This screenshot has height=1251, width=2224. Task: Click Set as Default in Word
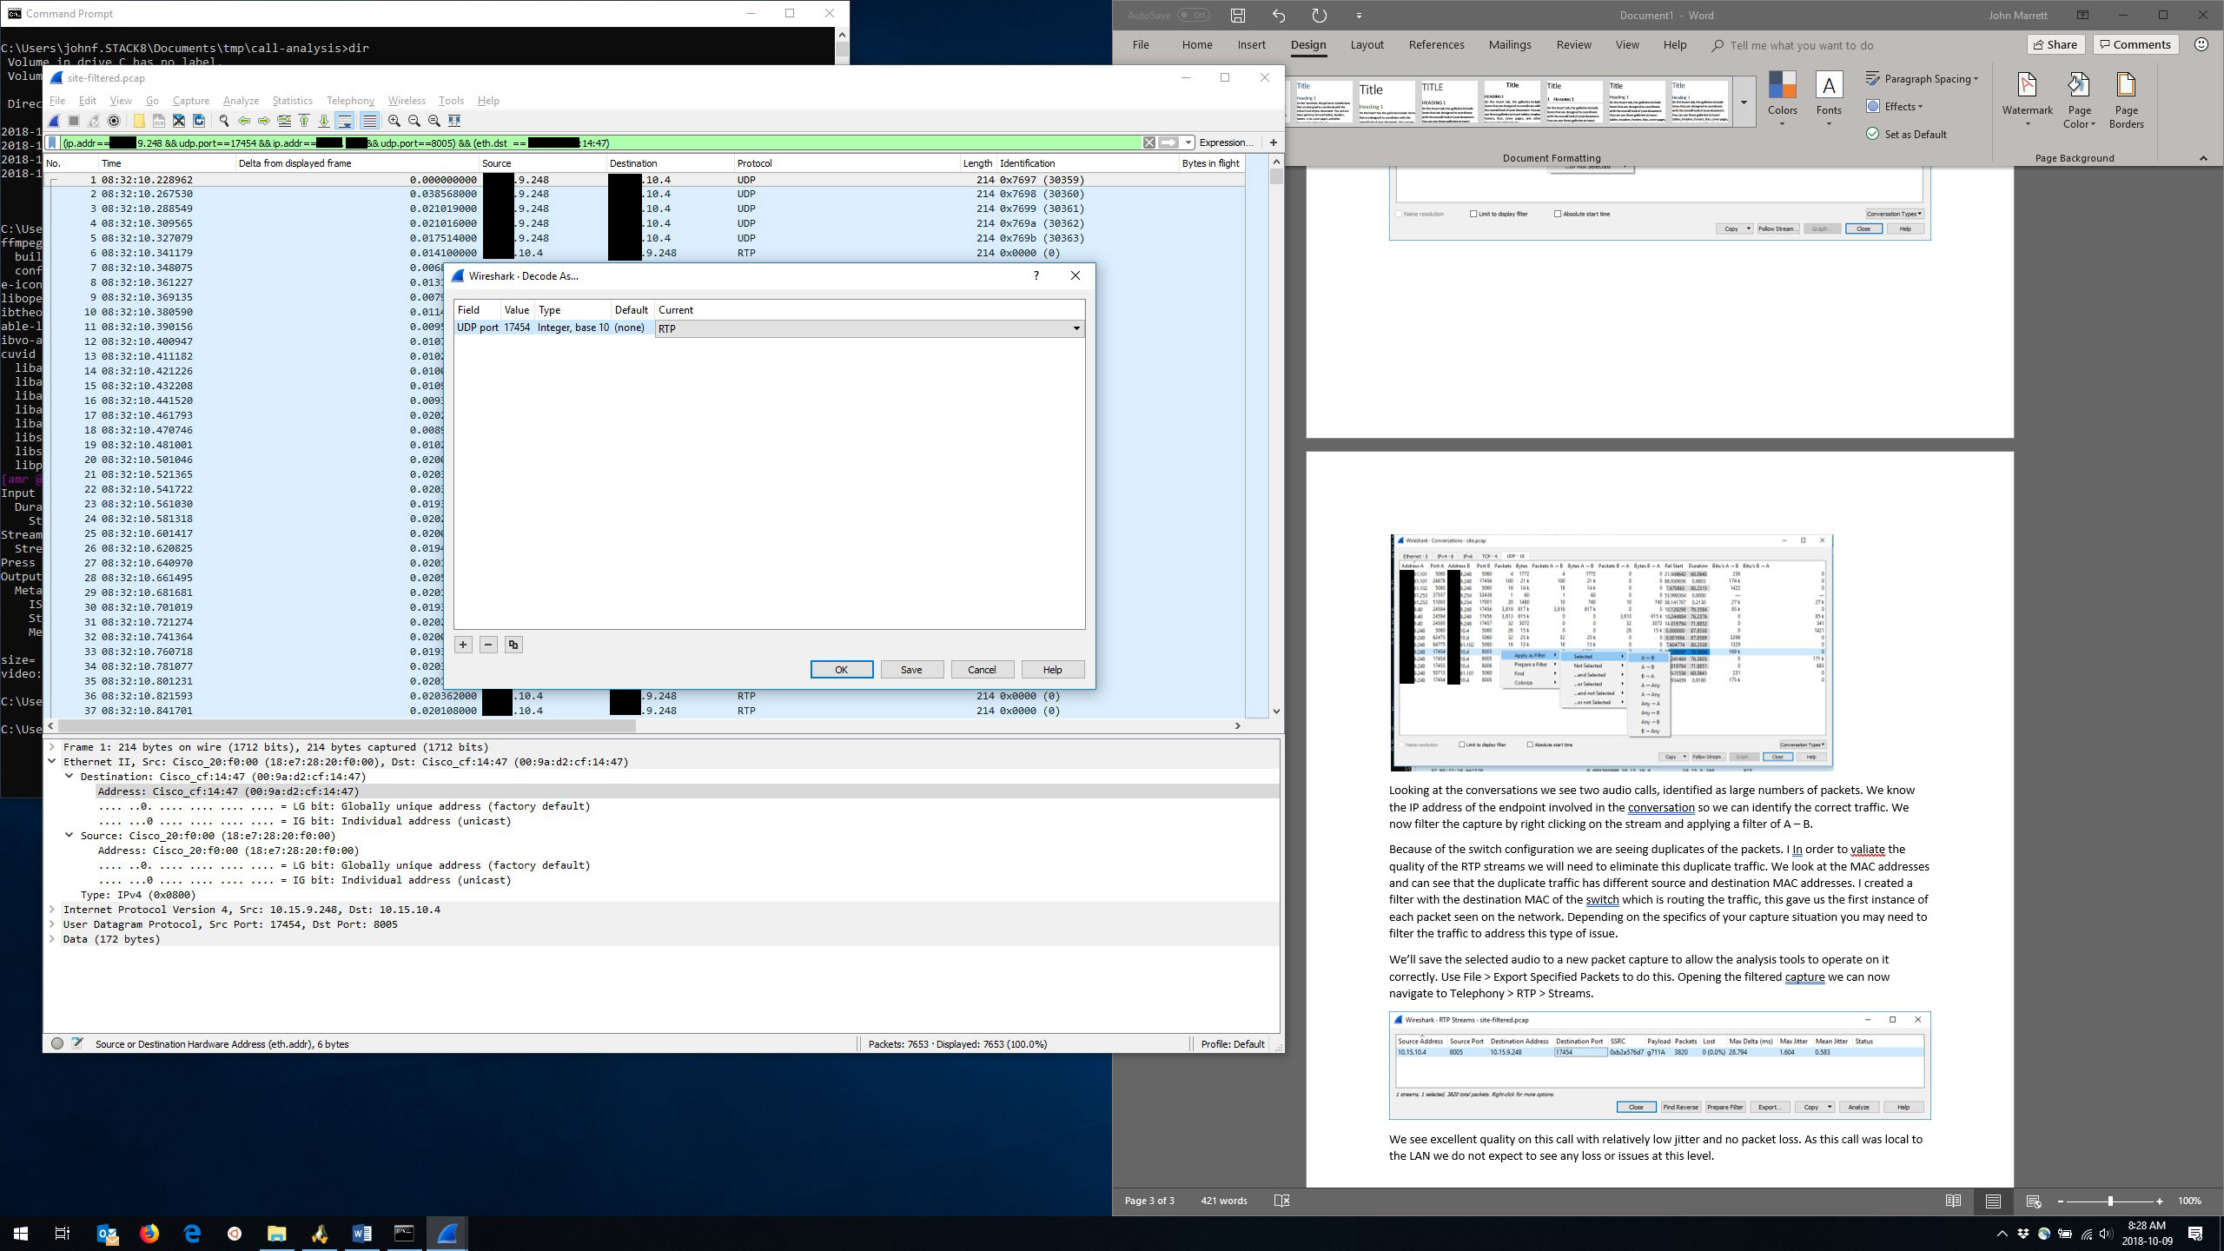tap(1906, 135)
